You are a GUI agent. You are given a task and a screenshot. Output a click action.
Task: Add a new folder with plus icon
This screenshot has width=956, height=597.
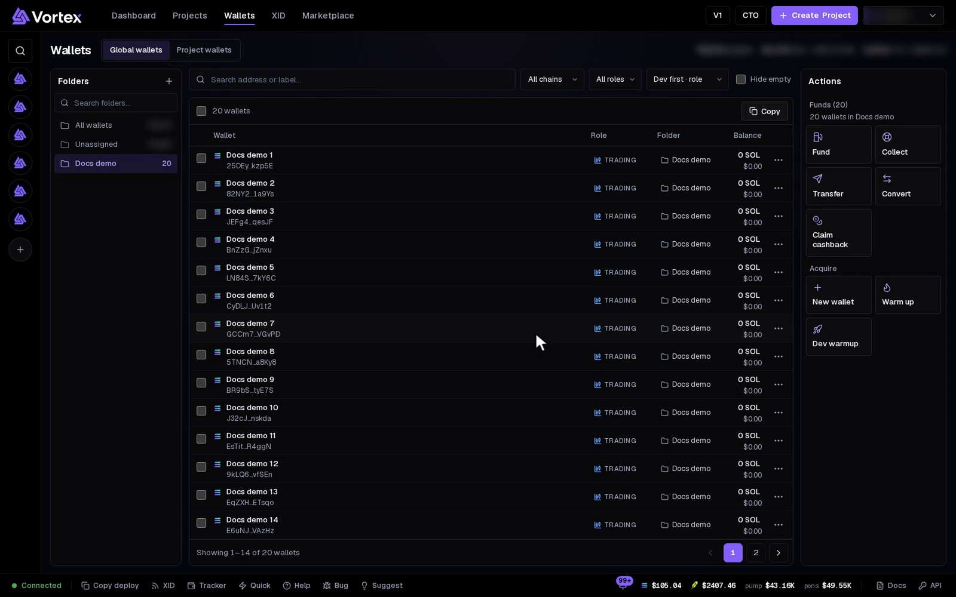(x=169, y=81)
